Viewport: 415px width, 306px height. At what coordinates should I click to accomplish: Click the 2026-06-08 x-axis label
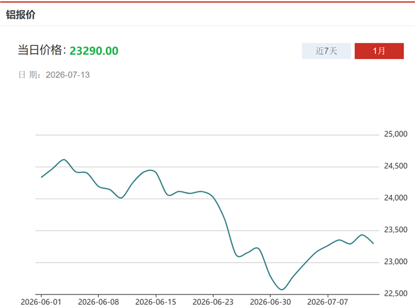click(x=98, y=302)
